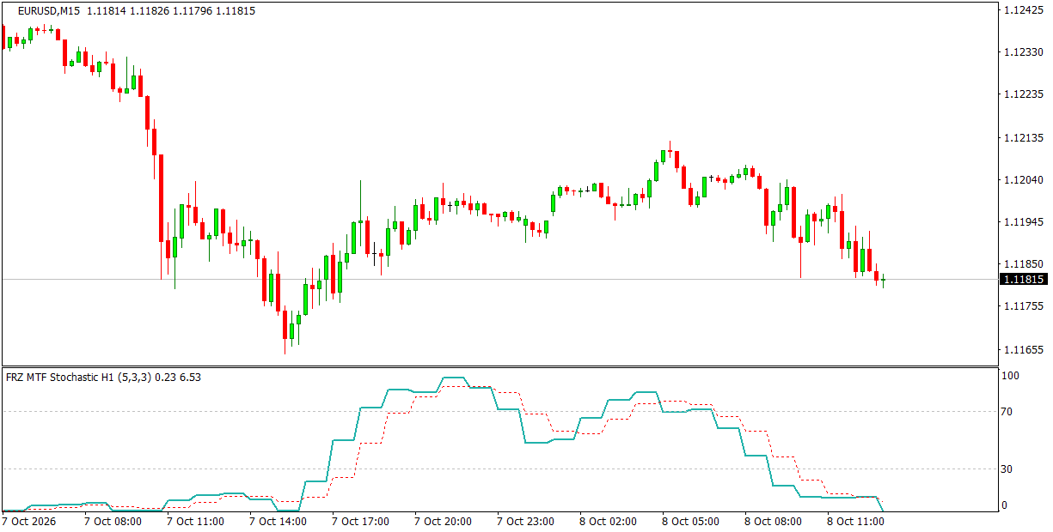Screen dimensions: 1053x532
Task: Click the 1.12425 price scale label
Action: click(x=1024, y=10)
